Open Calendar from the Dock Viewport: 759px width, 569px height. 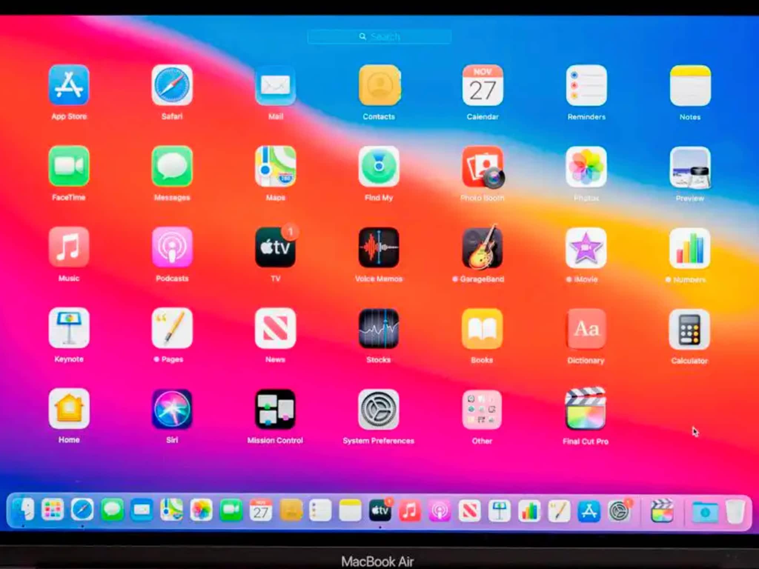tap(261, 510)
